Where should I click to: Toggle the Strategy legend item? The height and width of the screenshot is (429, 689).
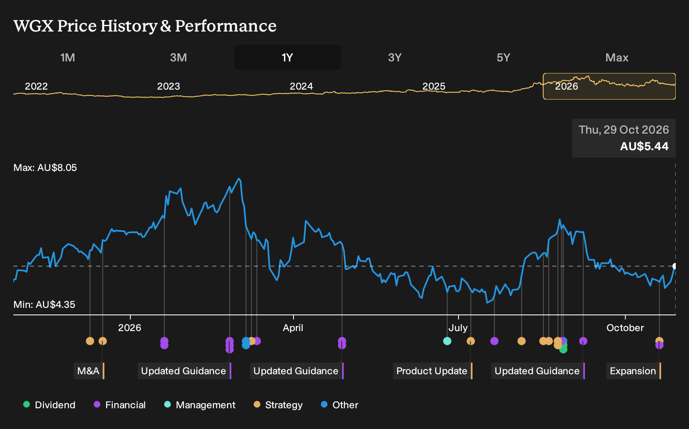pos(278,405)
